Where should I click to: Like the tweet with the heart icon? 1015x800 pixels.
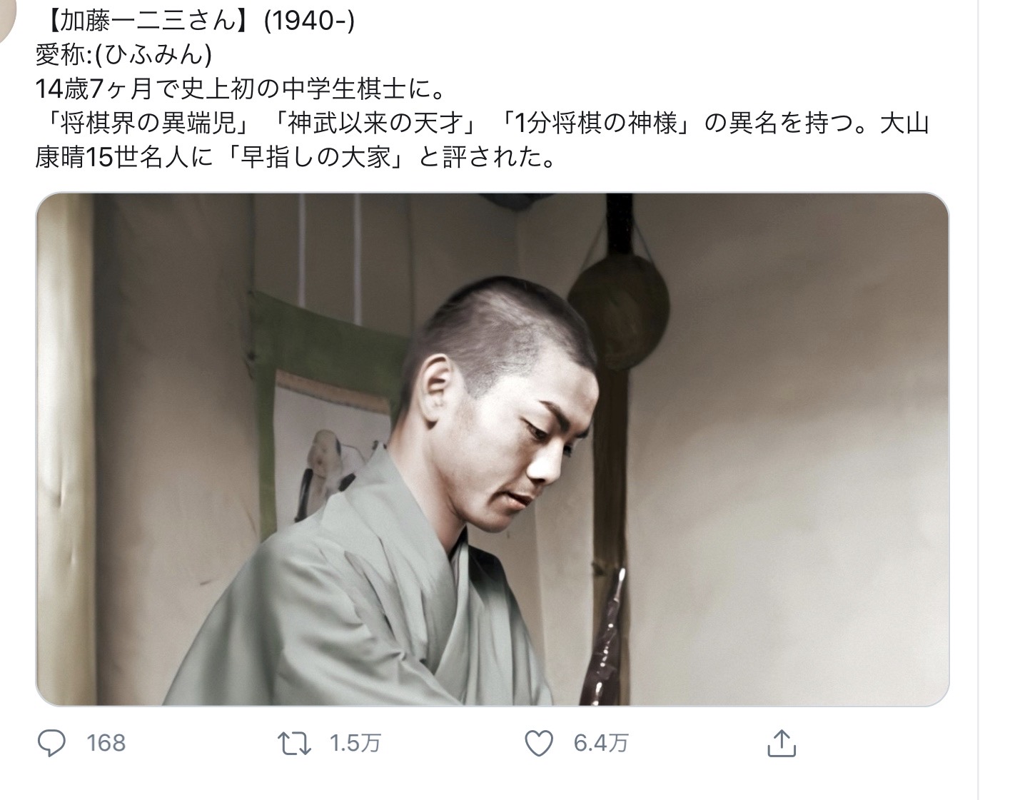pyautogui.click(x=539, y=744)
